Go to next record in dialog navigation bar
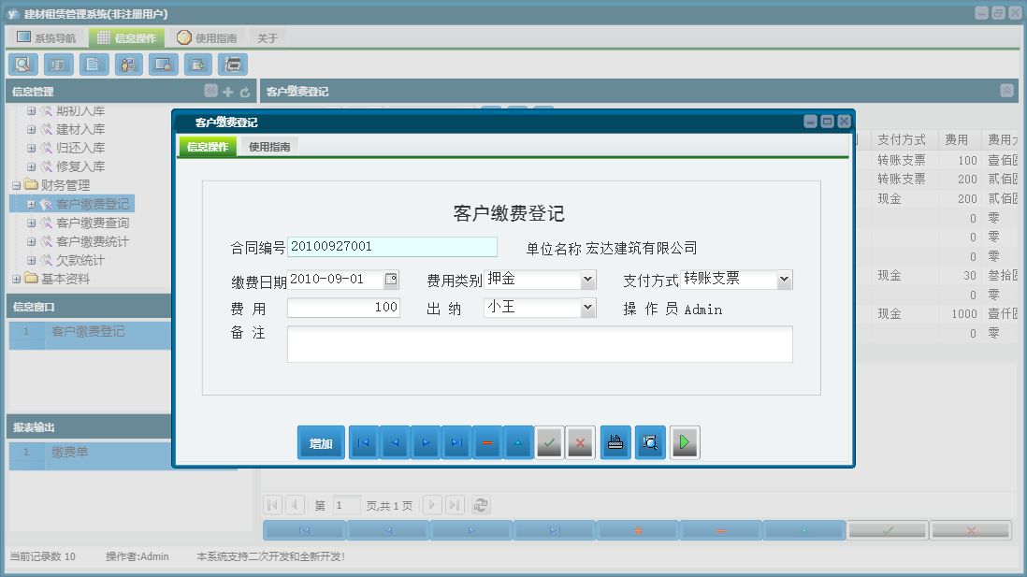The width and height of the screenshot is (1027, 577). 426,442
